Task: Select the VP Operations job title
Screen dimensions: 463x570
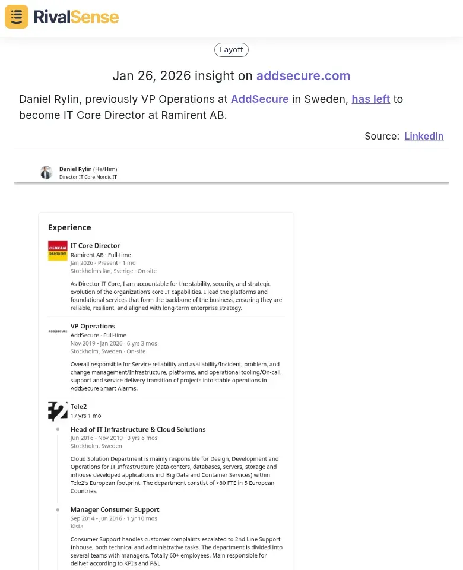Action: point(93,326)
